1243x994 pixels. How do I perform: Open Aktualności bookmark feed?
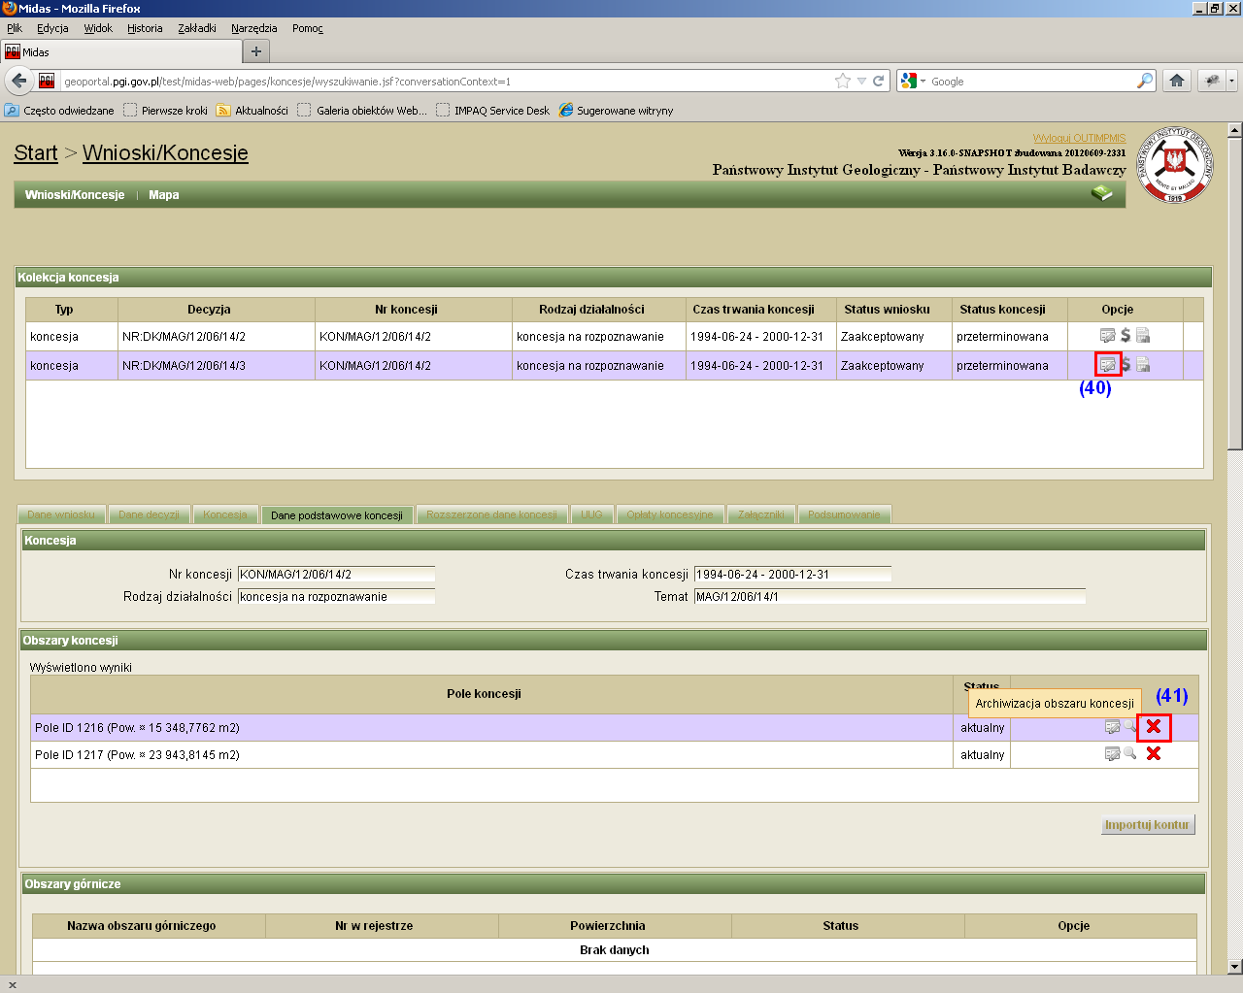[252, 110]
